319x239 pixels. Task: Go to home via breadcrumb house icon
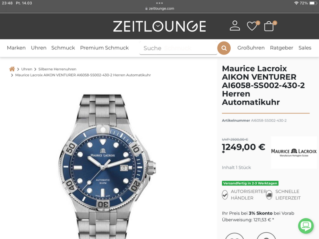coord(12,69)
